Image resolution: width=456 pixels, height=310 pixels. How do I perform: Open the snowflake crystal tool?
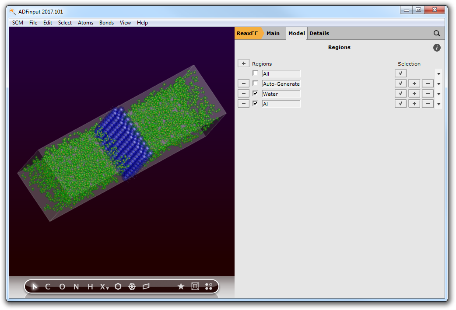click(x=132, y=287)
